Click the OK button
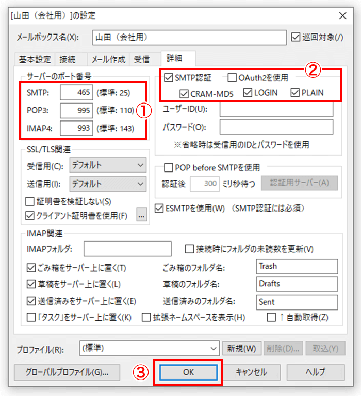Screen dimensions: 361x396 (188, 372)
